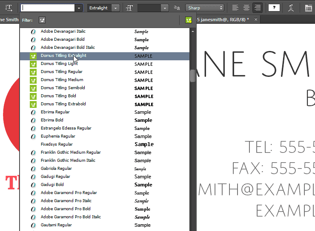Select Domus Titling Extrabold font
Screen dimensions: 315x231
coord(104,104)
